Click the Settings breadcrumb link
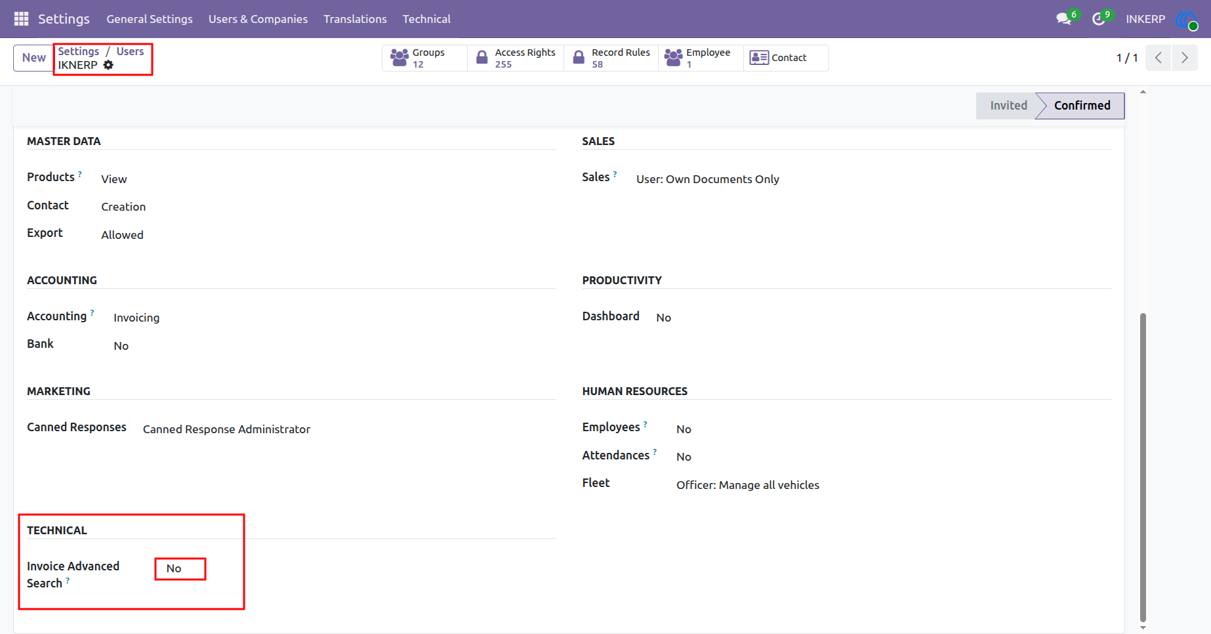 click(x=79, y=51)
